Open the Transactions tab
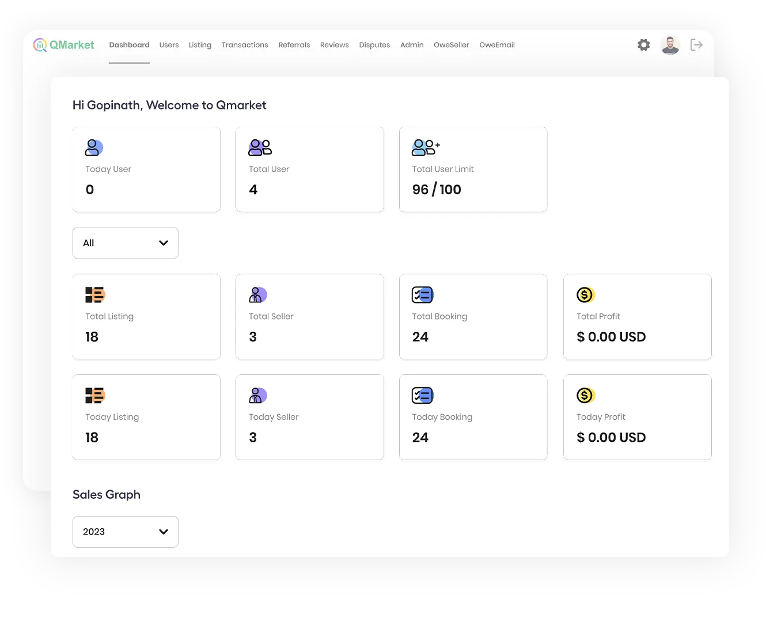The width and height of the screenshot is (766, 622). point(245,45)
